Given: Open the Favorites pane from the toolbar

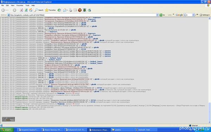Looking at the screenshot, I should [50, 10].
